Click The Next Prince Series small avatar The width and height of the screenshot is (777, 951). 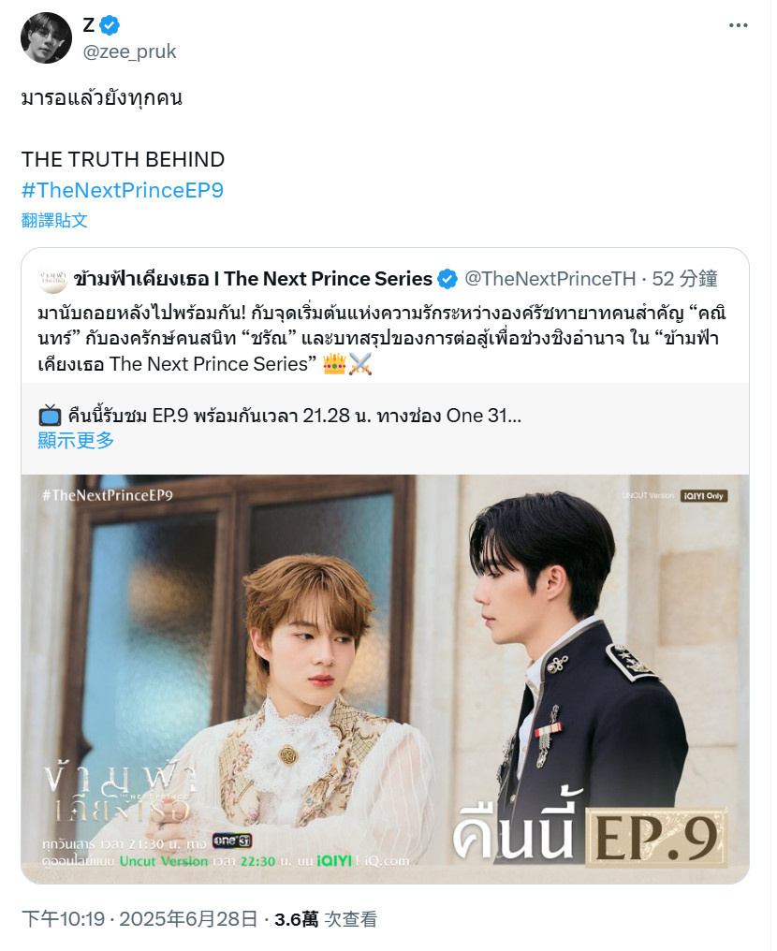[x=52, y=279]
